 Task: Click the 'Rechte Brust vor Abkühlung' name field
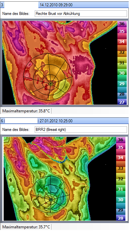pos(81,14)
